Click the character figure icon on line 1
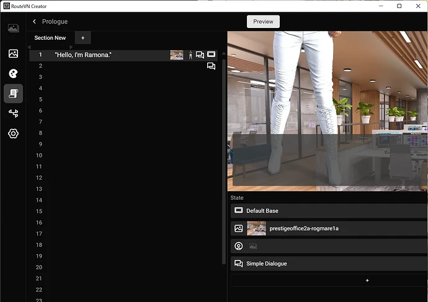The width and height of the screenshot is (428, 302). pyautogui.click(x=190, y=55)
